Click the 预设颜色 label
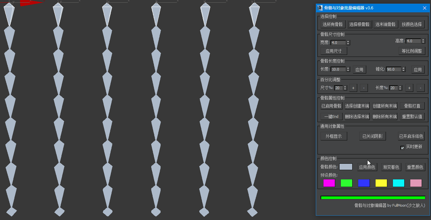431x220 pixels. pyautogui.click(x=329, y=175)
